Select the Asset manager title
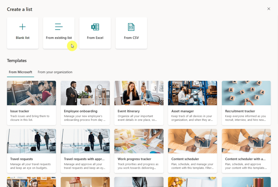The width and height of the screenshot is (278, 187). tap(183, 111)
